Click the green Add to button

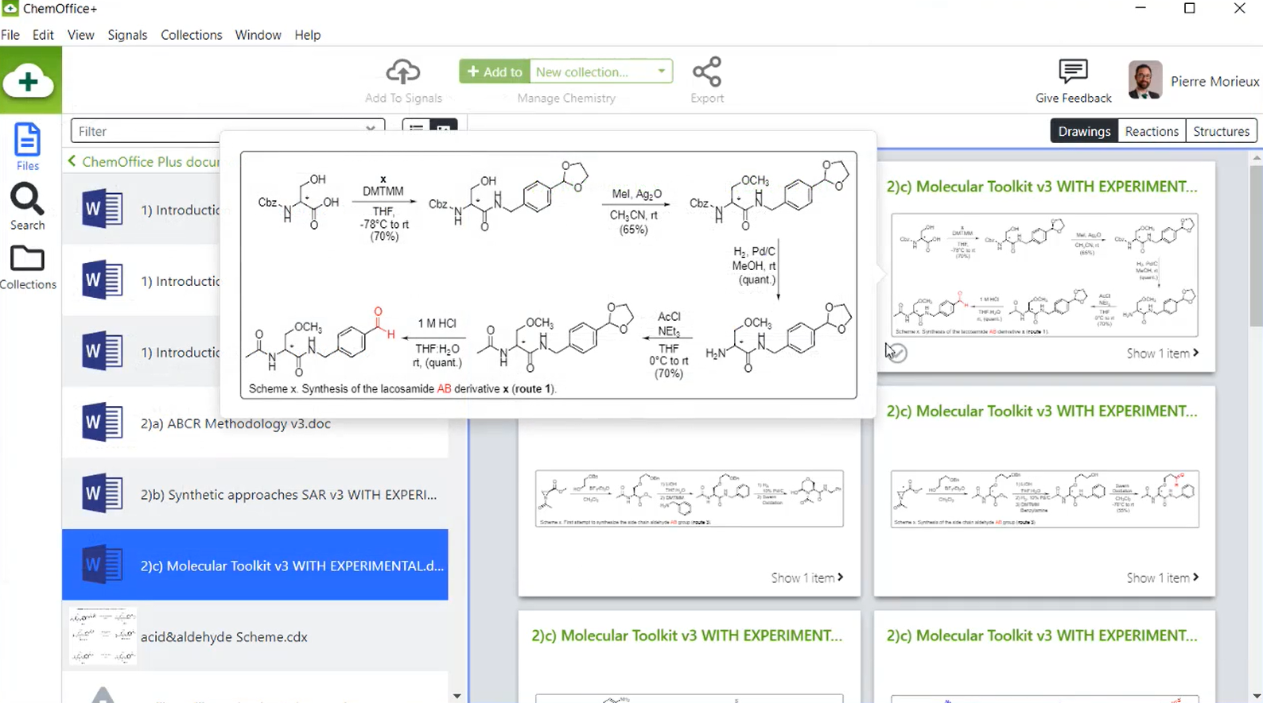495,71
